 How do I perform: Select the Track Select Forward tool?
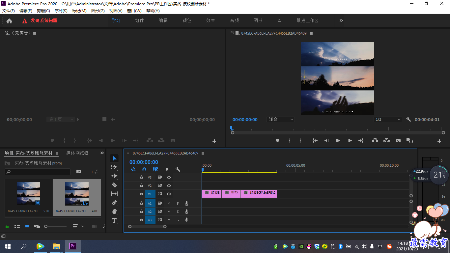[x=114, y=167]
